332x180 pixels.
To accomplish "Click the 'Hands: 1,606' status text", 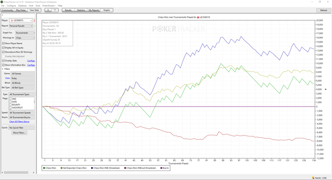I will [x=321, y=178].
